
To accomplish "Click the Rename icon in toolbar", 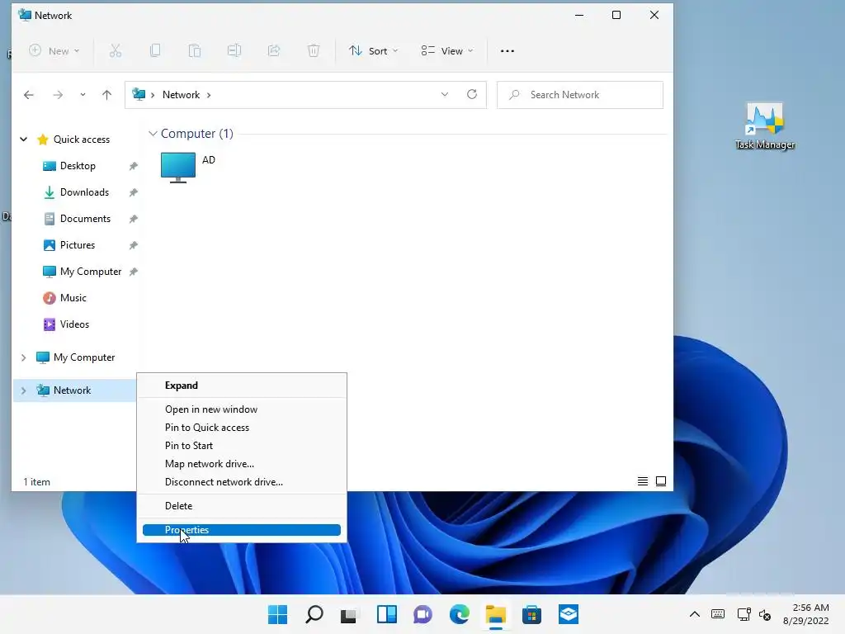I will click(x=234, y=50).
